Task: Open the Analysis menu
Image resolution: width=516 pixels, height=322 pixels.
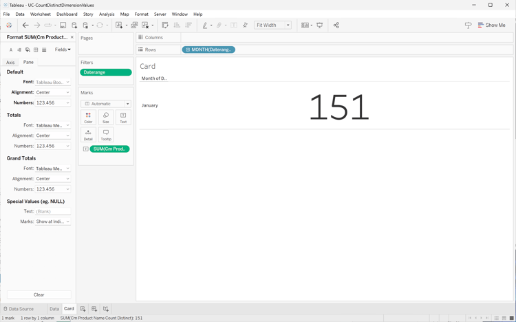Action: pos(107,14)
